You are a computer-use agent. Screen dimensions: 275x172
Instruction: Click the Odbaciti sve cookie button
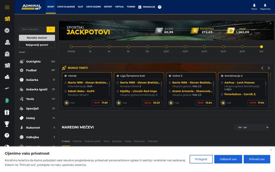(228, 159)
